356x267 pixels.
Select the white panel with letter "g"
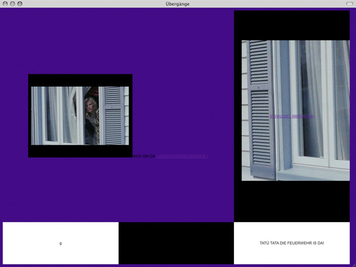click(60, 243)
